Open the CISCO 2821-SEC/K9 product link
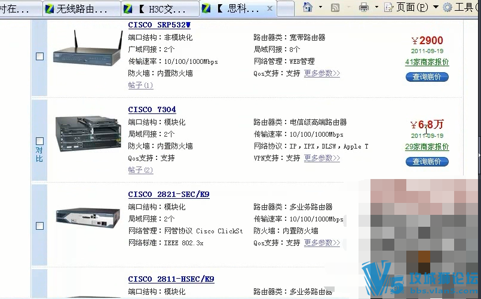Viewport: 481px width, 299px height. click(x=168, y=194)
